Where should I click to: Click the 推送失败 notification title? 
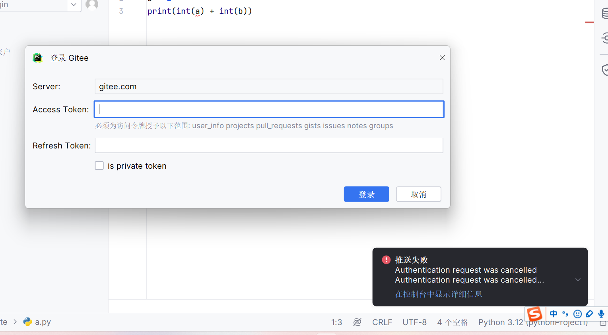point(412,260)
